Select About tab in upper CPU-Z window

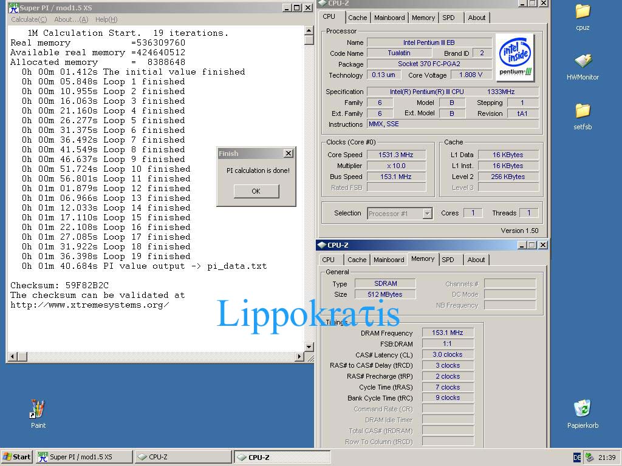tap(476, 18)
